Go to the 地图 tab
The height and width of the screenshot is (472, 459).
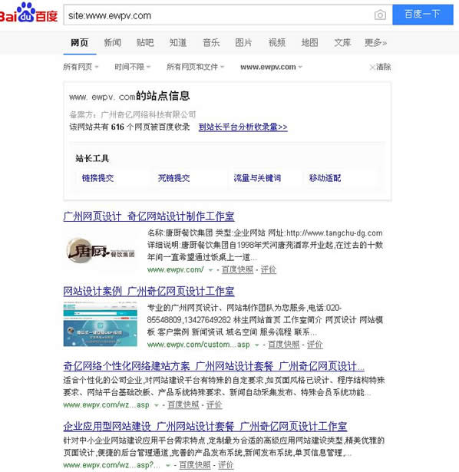(310, 43)
